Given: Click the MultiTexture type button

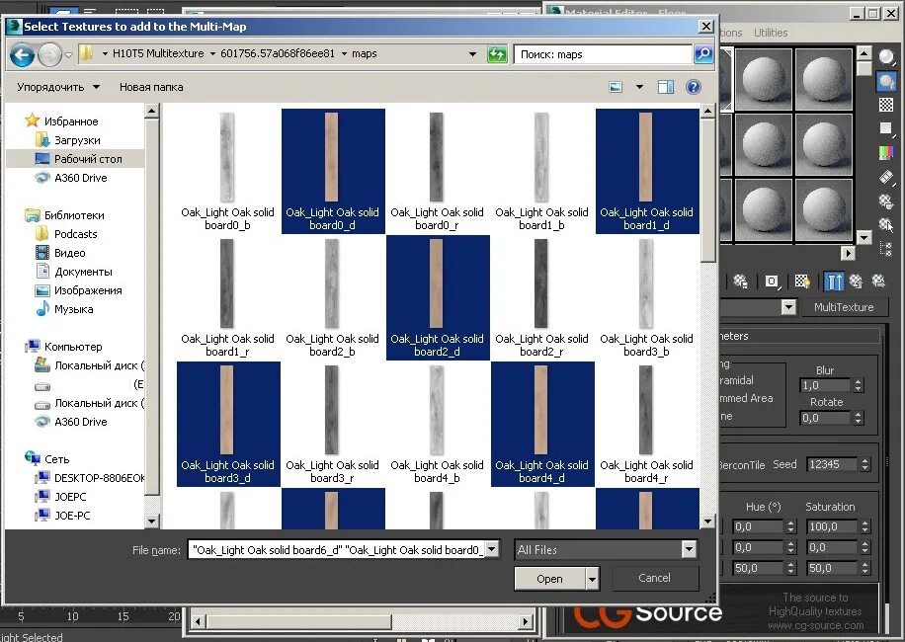Looking at the screenshot, I should point(843,307).
